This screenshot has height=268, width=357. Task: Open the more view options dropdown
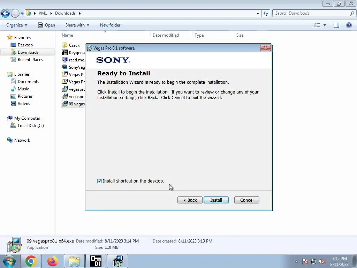point(325,25)
